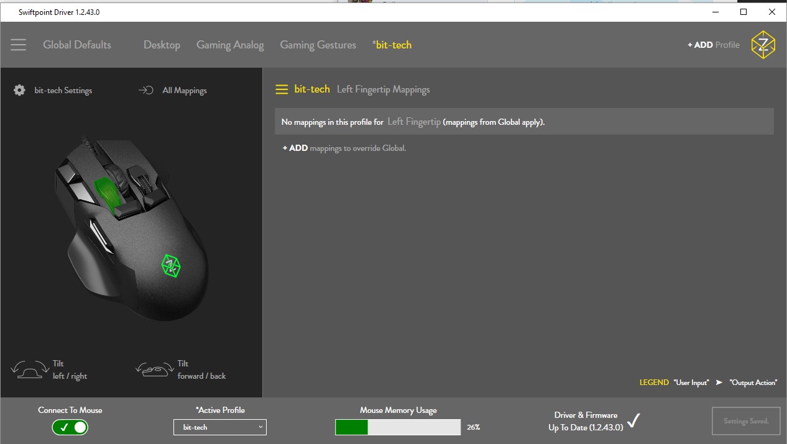The width and height of the screenshot is (787, 444).
Task: Click the yellow Z cube logo icon
Action: pyautogui.click(x=763, y=45)
